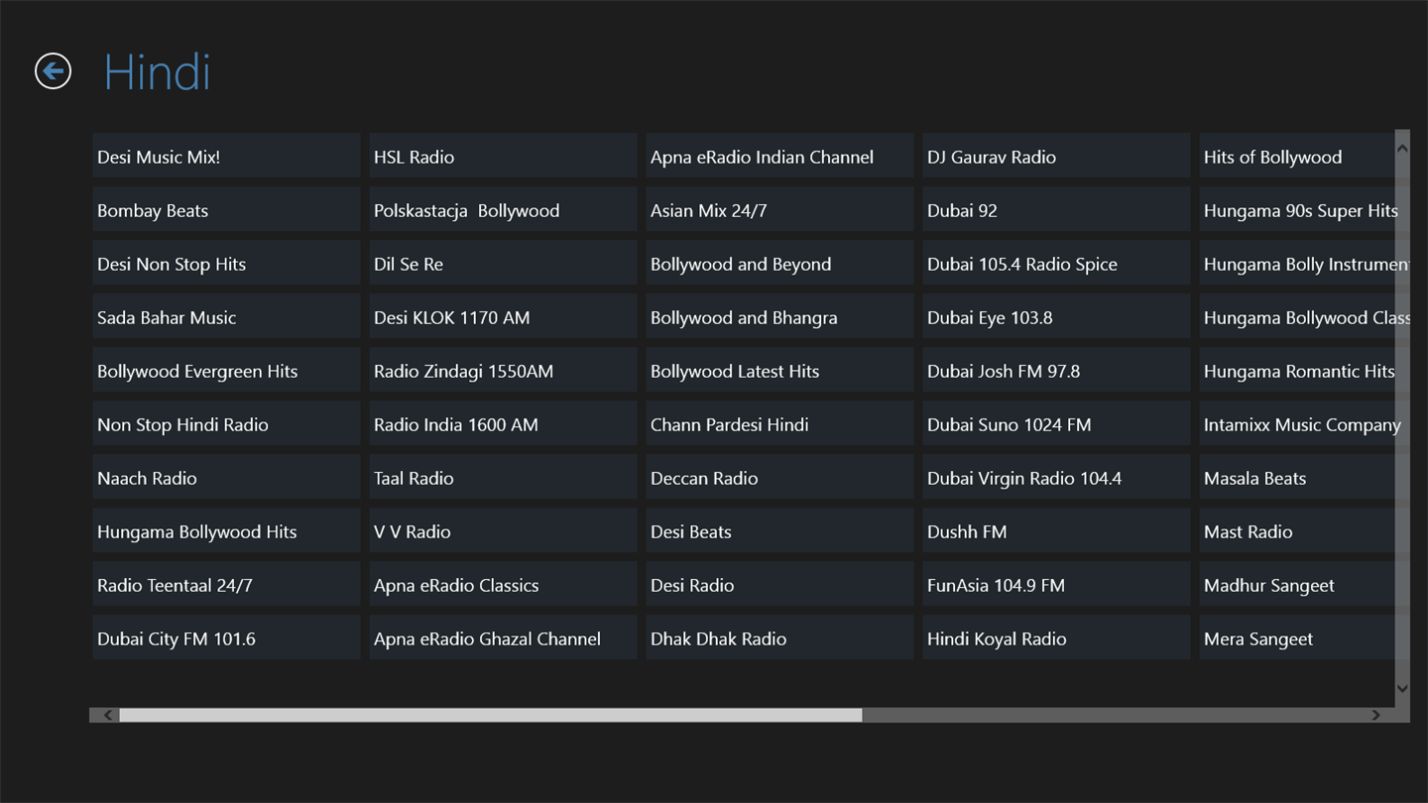Select DJ Gaurav Radio
The height and width of the screenshot is (803, 1428).
[x=1057, y=157]
